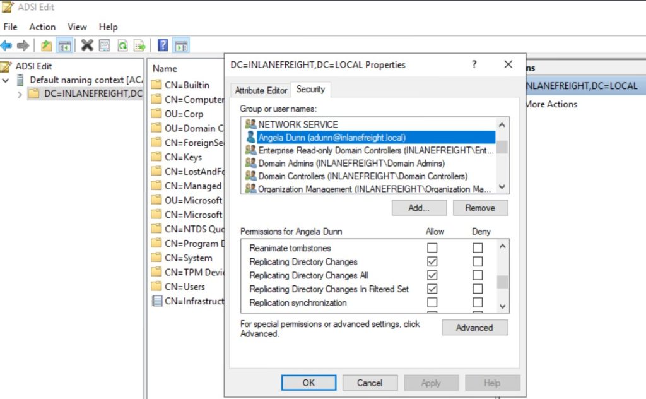Click the Delete (X) toolbar icon
This screenshot has height=399, width=646.
pos(87,45)
